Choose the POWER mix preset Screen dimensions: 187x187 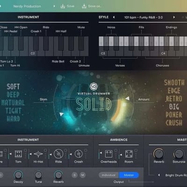[174, 115]
